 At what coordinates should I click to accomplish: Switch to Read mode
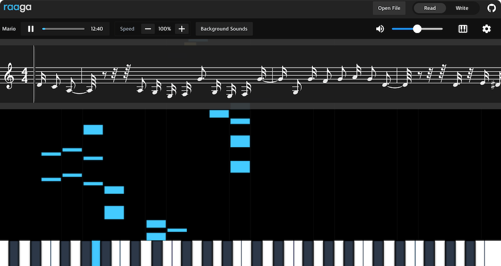coord(430,8)
